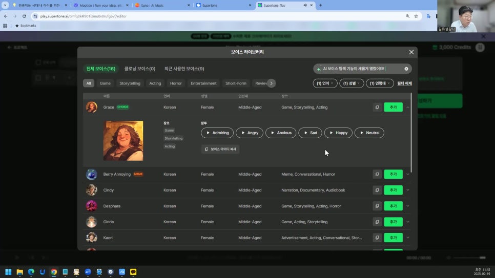This screenshot has height=278, width=495.
Task: Open browser zoom magnifier icon
Action: [x=407, y=16]
